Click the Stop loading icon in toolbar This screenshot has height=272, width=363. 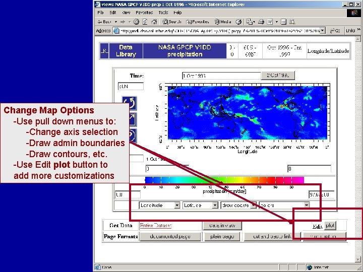click(136, 22)
